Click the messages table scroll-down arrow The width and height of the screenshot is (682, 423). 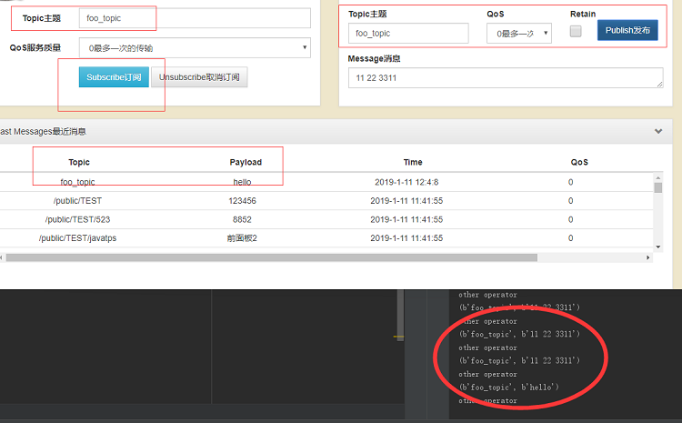658,247
